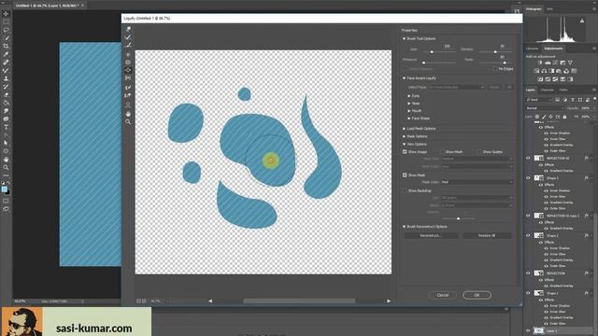The image size is (598, 336).
Task: Collapse the Brush Tool Options section
Action: point(404,39)
